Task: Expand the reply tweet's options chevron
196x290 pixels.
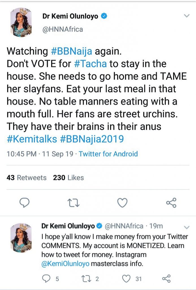Action: point(186,227)
